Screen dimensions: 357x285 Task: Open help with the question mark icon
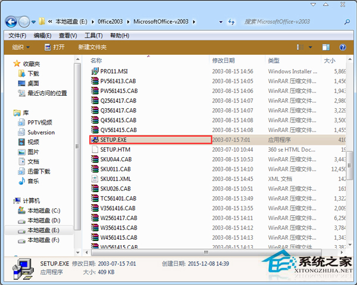[x=343, y=47]
